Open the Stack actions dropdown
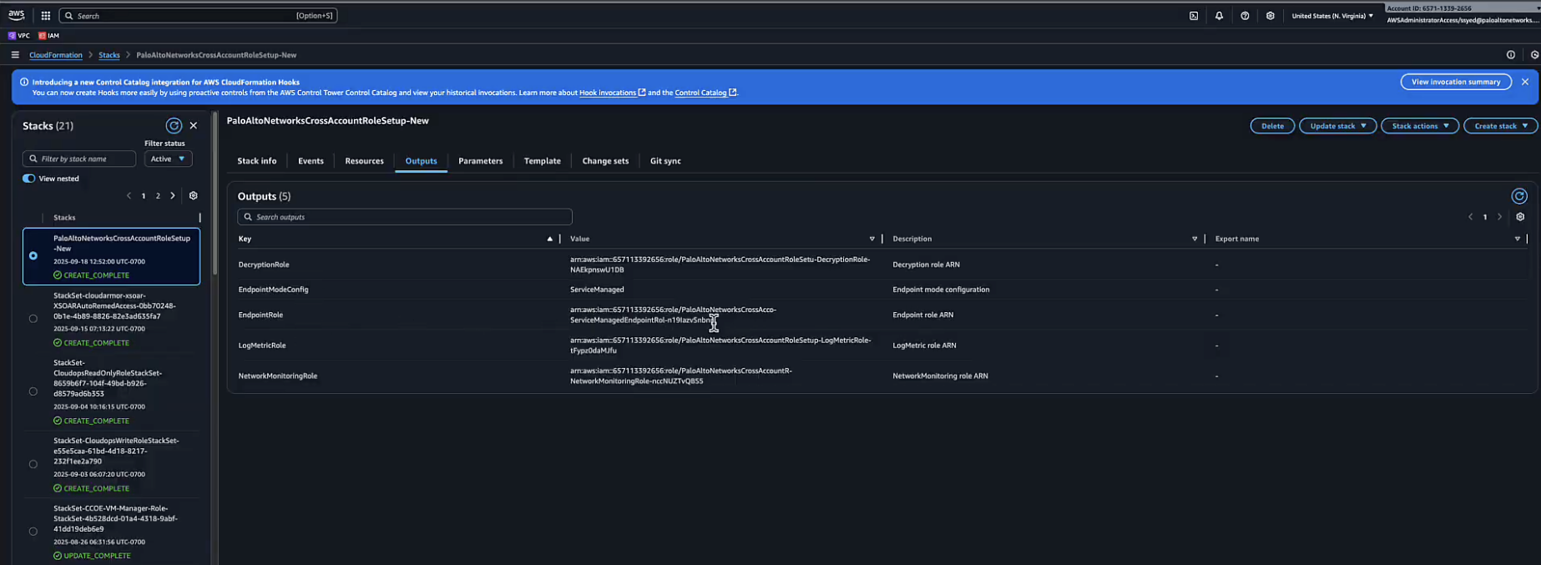1541x565 pixels. click(1419, 126)
